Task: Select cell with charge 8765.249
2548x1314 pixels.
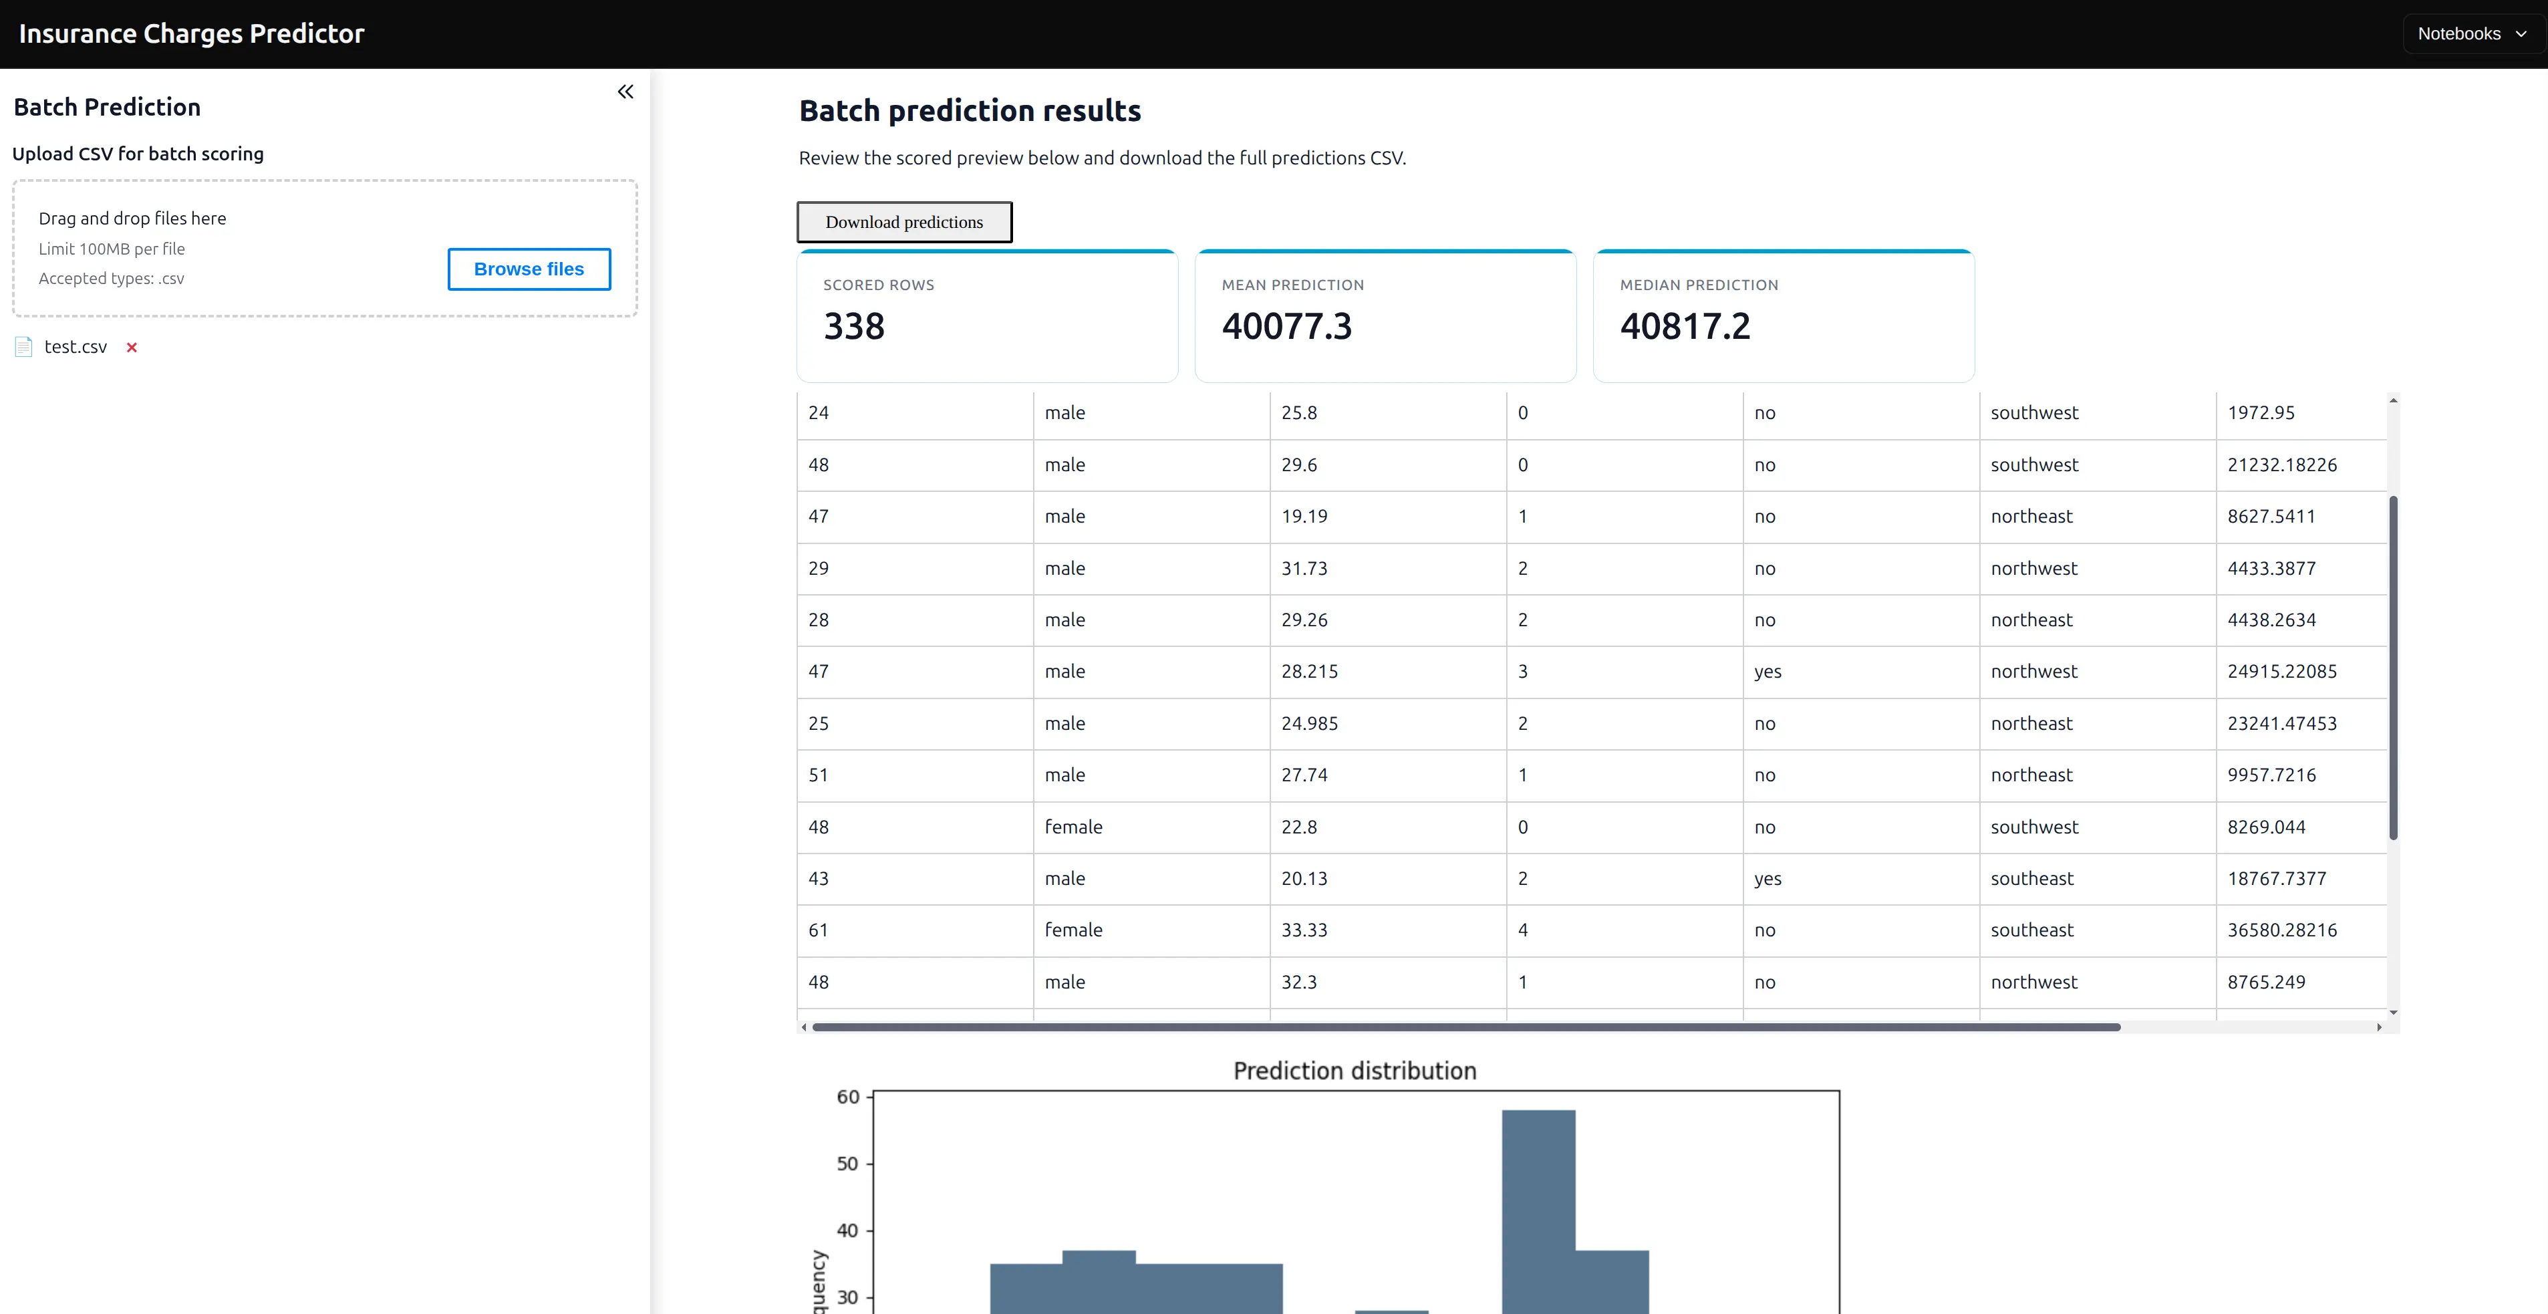Action: [x=2301, y=982]
